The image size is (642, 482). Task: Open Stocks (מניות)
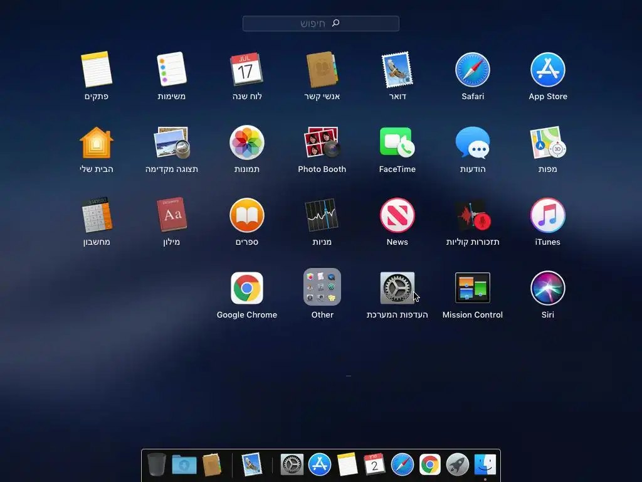point(322,215)
